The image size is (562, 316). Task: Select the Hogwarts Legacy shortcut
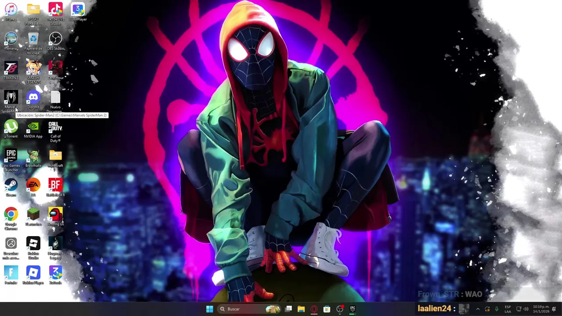pyautogui.click(x=55, y=248)
